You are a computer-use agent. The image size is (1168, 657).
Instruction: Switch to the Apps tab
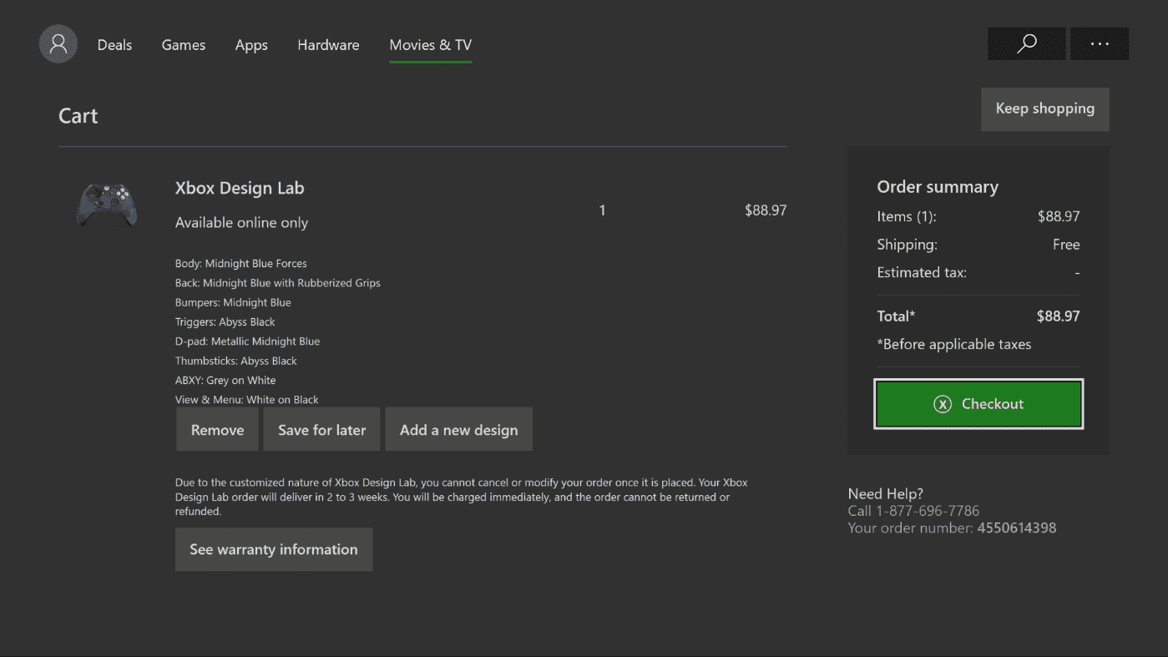coord(251,45)
